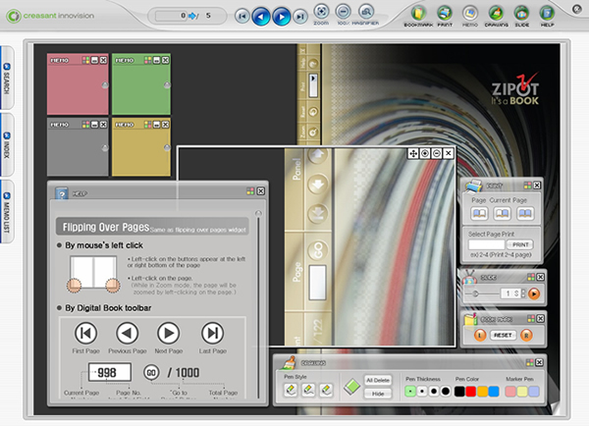Viewport: 589px width, 426px height.
Task: Open the Print tool in top toolbar
Action: pos(445,14)
